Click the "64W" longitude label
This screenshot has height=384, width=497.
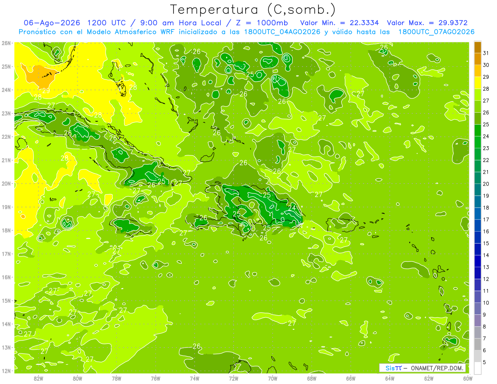coord(390,378)
